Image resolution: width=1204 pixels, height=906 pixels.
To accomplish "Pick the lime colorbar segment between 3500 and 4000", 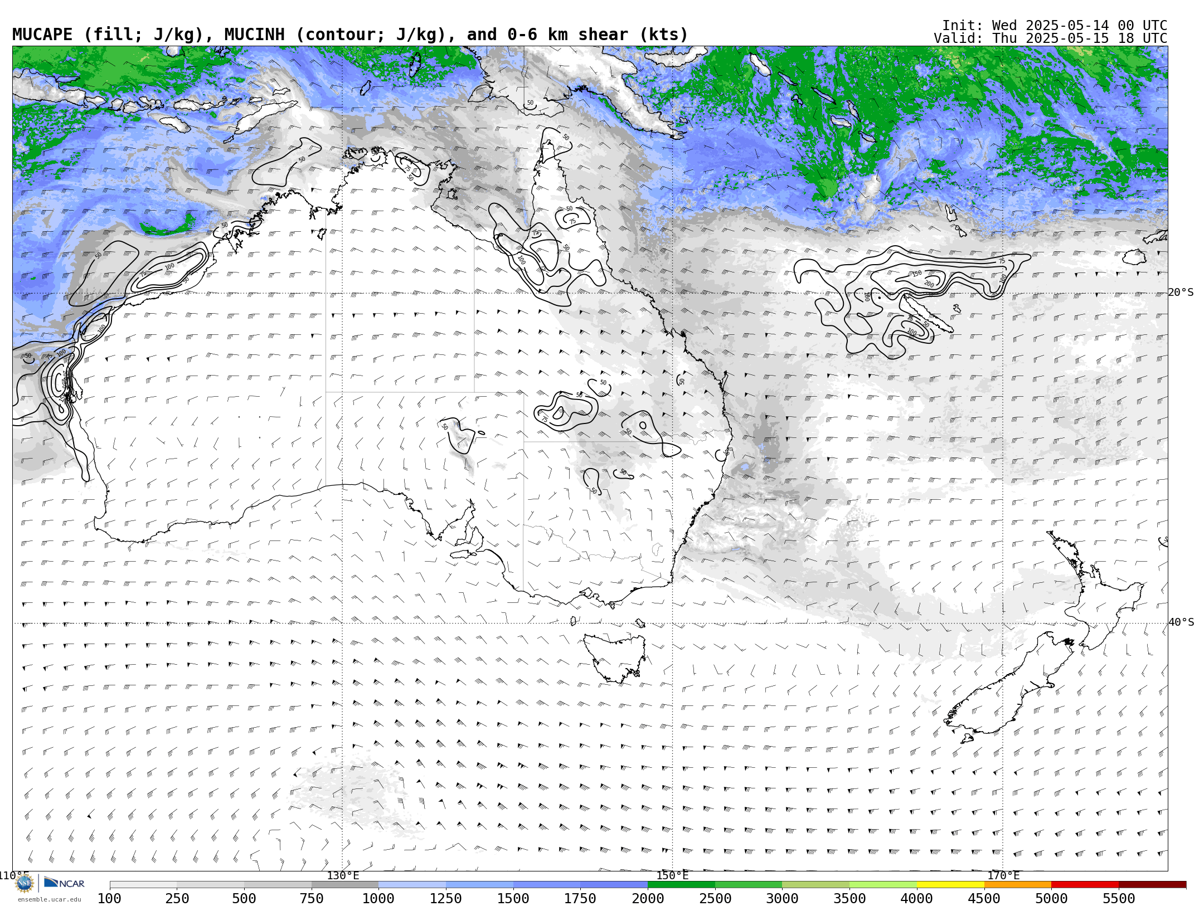I will point(883,885).
